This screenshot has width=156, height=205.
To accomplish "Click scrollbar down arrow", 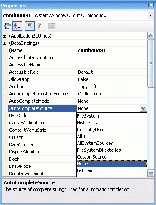I will tap(151, 173).
